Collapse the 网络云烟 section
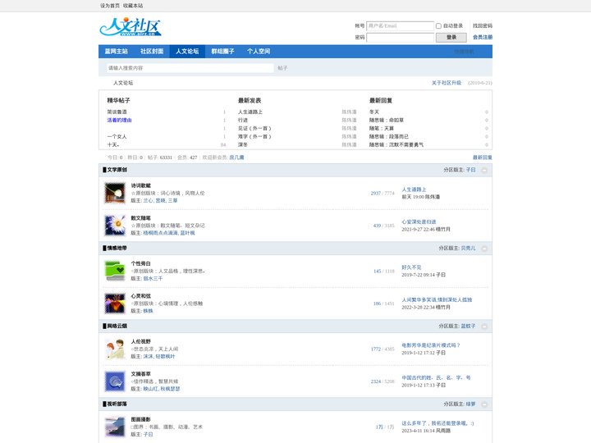This screenshot has height=443, width=591. coord(484,327)
